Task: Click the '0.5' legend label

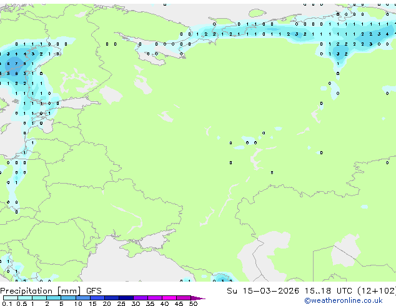Action: (x=21, y=304)
